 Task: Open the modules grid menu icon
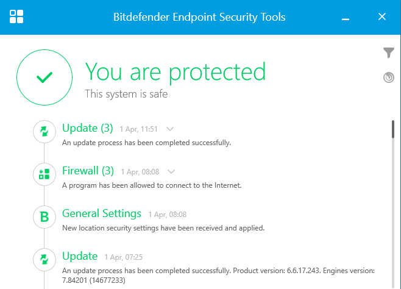tap(17, 16)
